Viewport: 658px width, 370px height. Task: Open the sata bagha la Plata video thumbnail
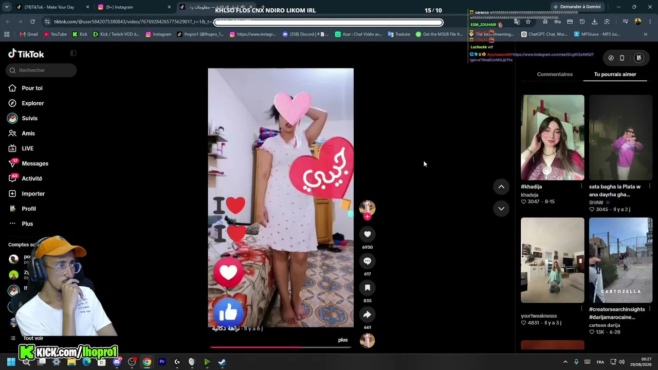pyautogui.click(x=620, y=138)
